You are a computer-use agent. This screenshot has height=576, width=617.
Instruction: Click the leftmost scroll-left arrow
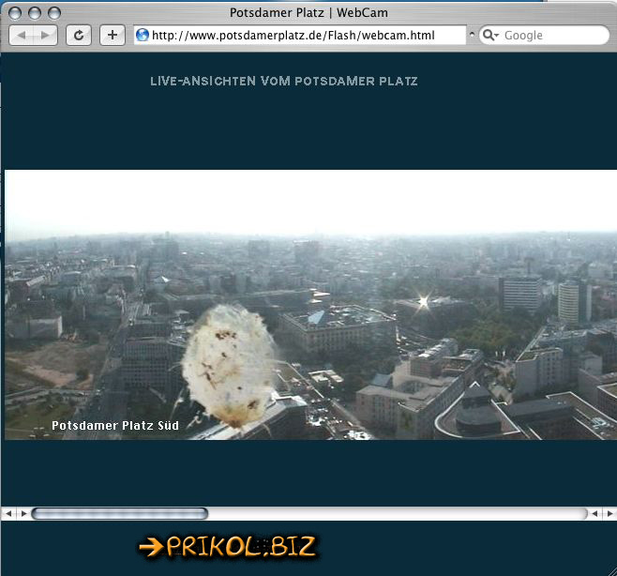(x=8, y=514)
